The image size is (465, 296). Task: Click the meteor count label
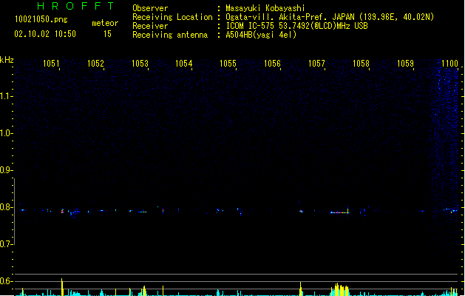(105, 23)
